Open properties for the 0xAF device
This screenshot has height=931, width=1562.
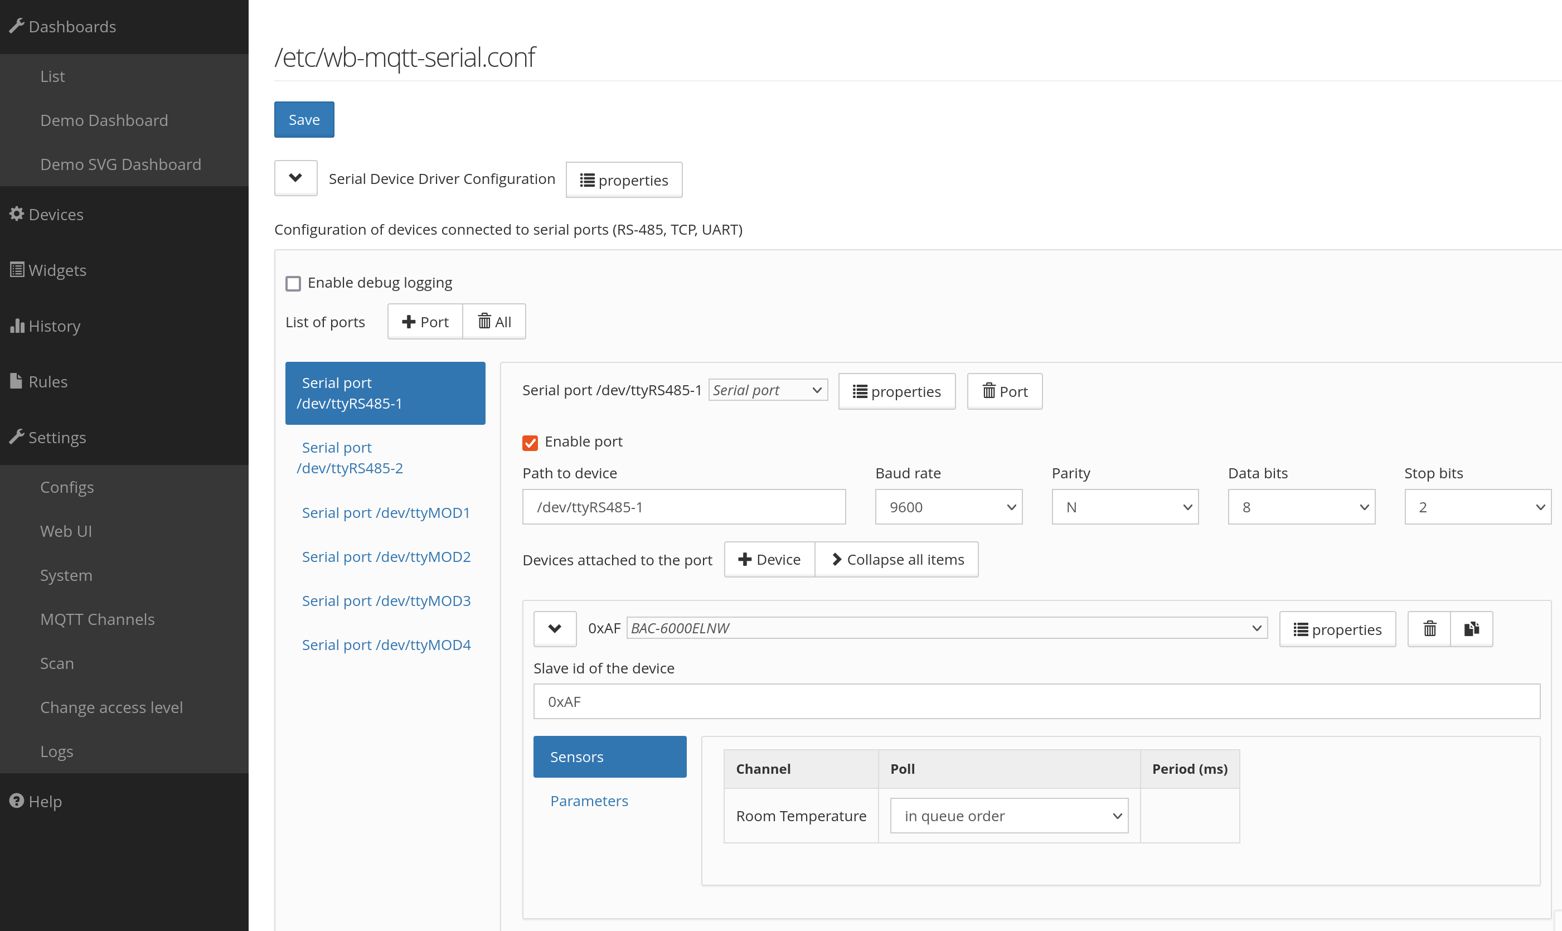pyautogui.click(x=1337, y=629)
